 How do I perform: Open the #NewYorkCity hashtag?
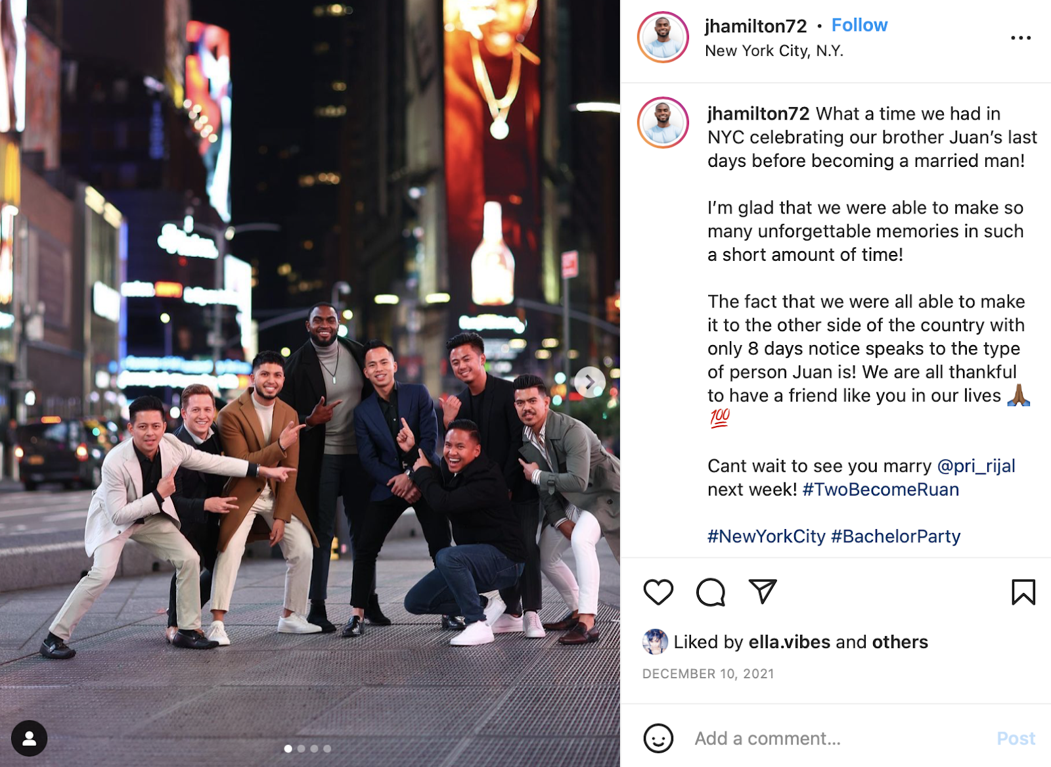point(766,536)
